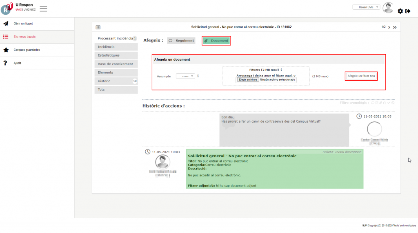Screen dimensions: 418x233
Task: Go to next ticket with single chevron
Action: click(389, 27)
